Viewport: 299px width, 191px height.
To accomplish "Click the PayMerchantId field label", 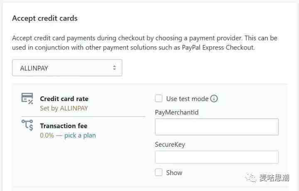I will pos(176,112).
